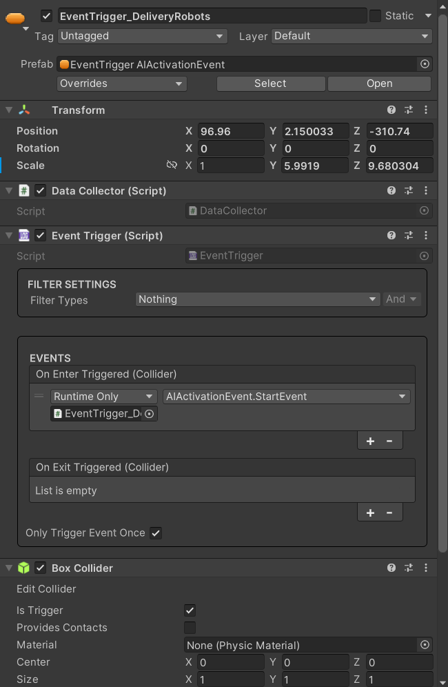Open Event Trigger preset icon
The height and width of the screenshot is (687, 448).
click(409, 236)
